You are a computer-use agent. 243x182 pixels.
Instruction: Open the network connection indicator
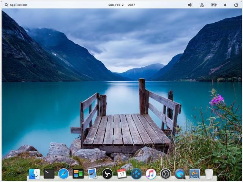(x=202, y=5)
